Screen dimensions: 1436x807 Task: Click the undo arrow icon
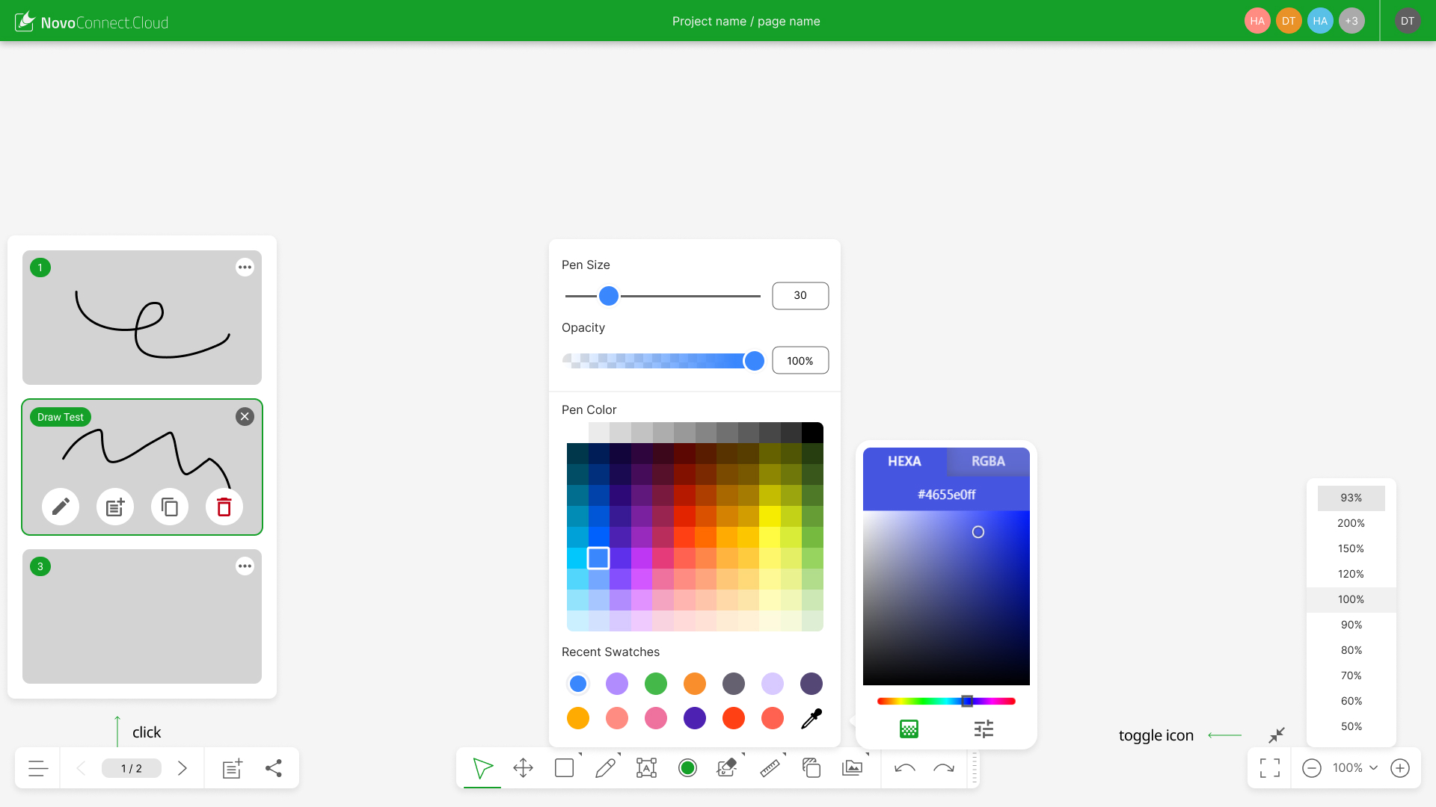(905, 768)
